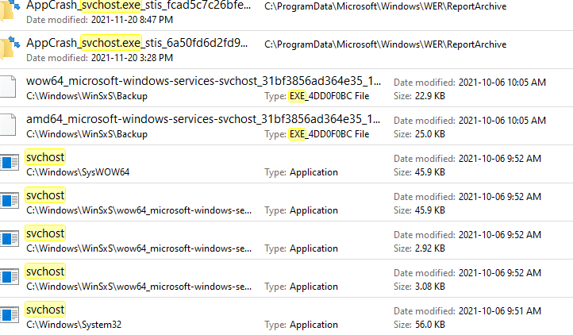Select svchost name in System32 row

[45, 310]
